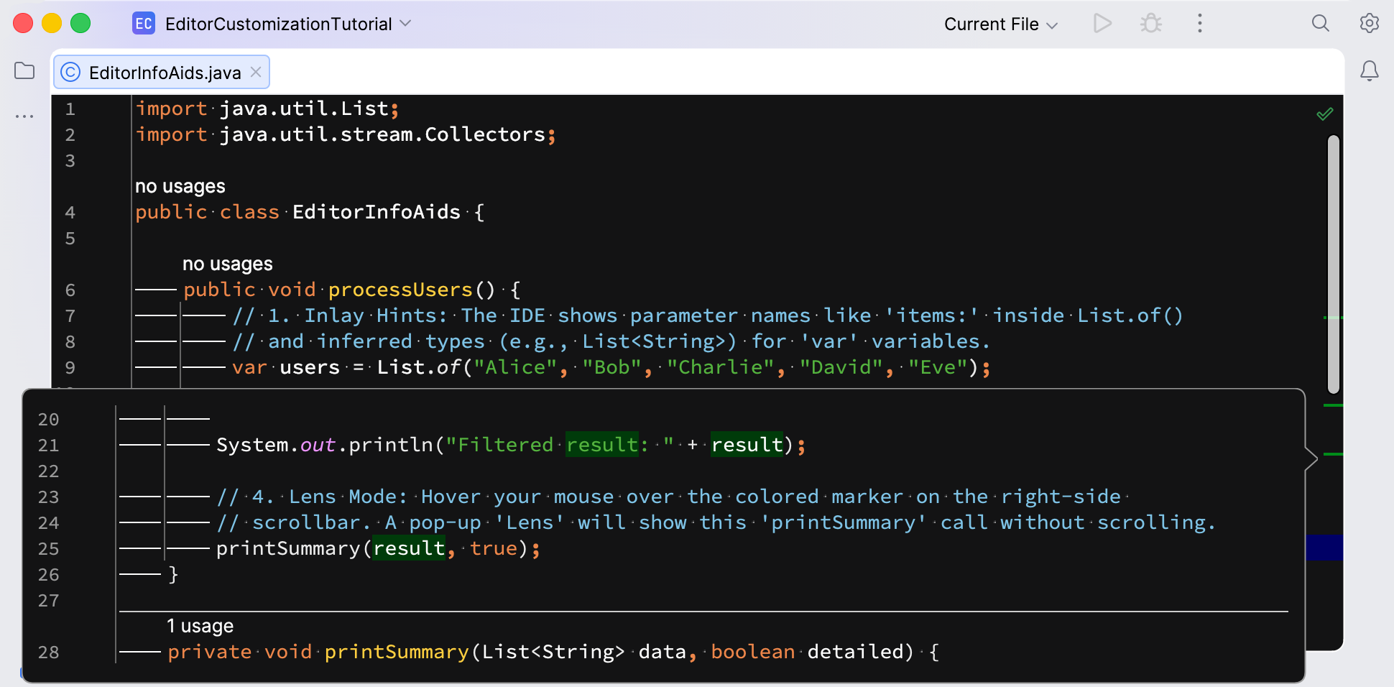Click 'no usages' hint above class EditorInfoAids
The width and height of the screenshot is (1394, 687).
click(180, 187)
